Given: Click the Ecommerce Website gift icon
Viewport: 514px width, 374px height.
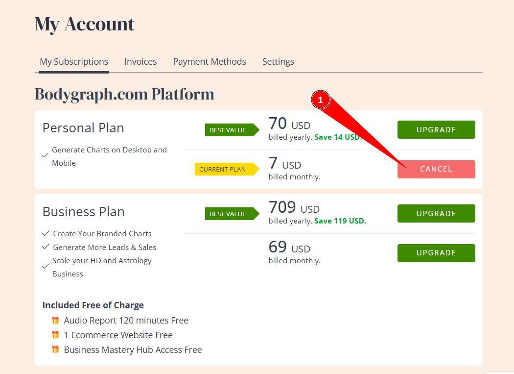Looking at the screenshot, I should point(55,335).
